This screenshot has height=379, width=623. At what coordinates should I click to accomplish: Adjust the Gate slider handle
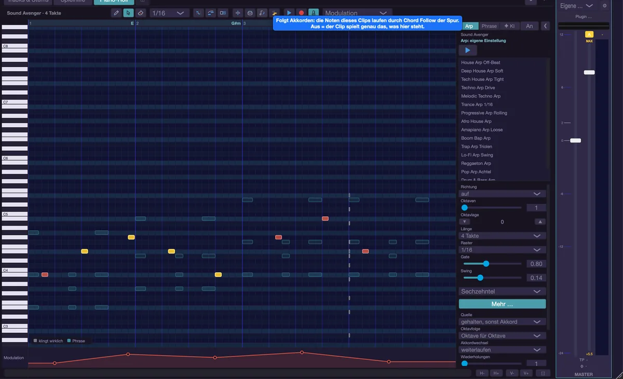pyautogui.click(x=486, y=264)
